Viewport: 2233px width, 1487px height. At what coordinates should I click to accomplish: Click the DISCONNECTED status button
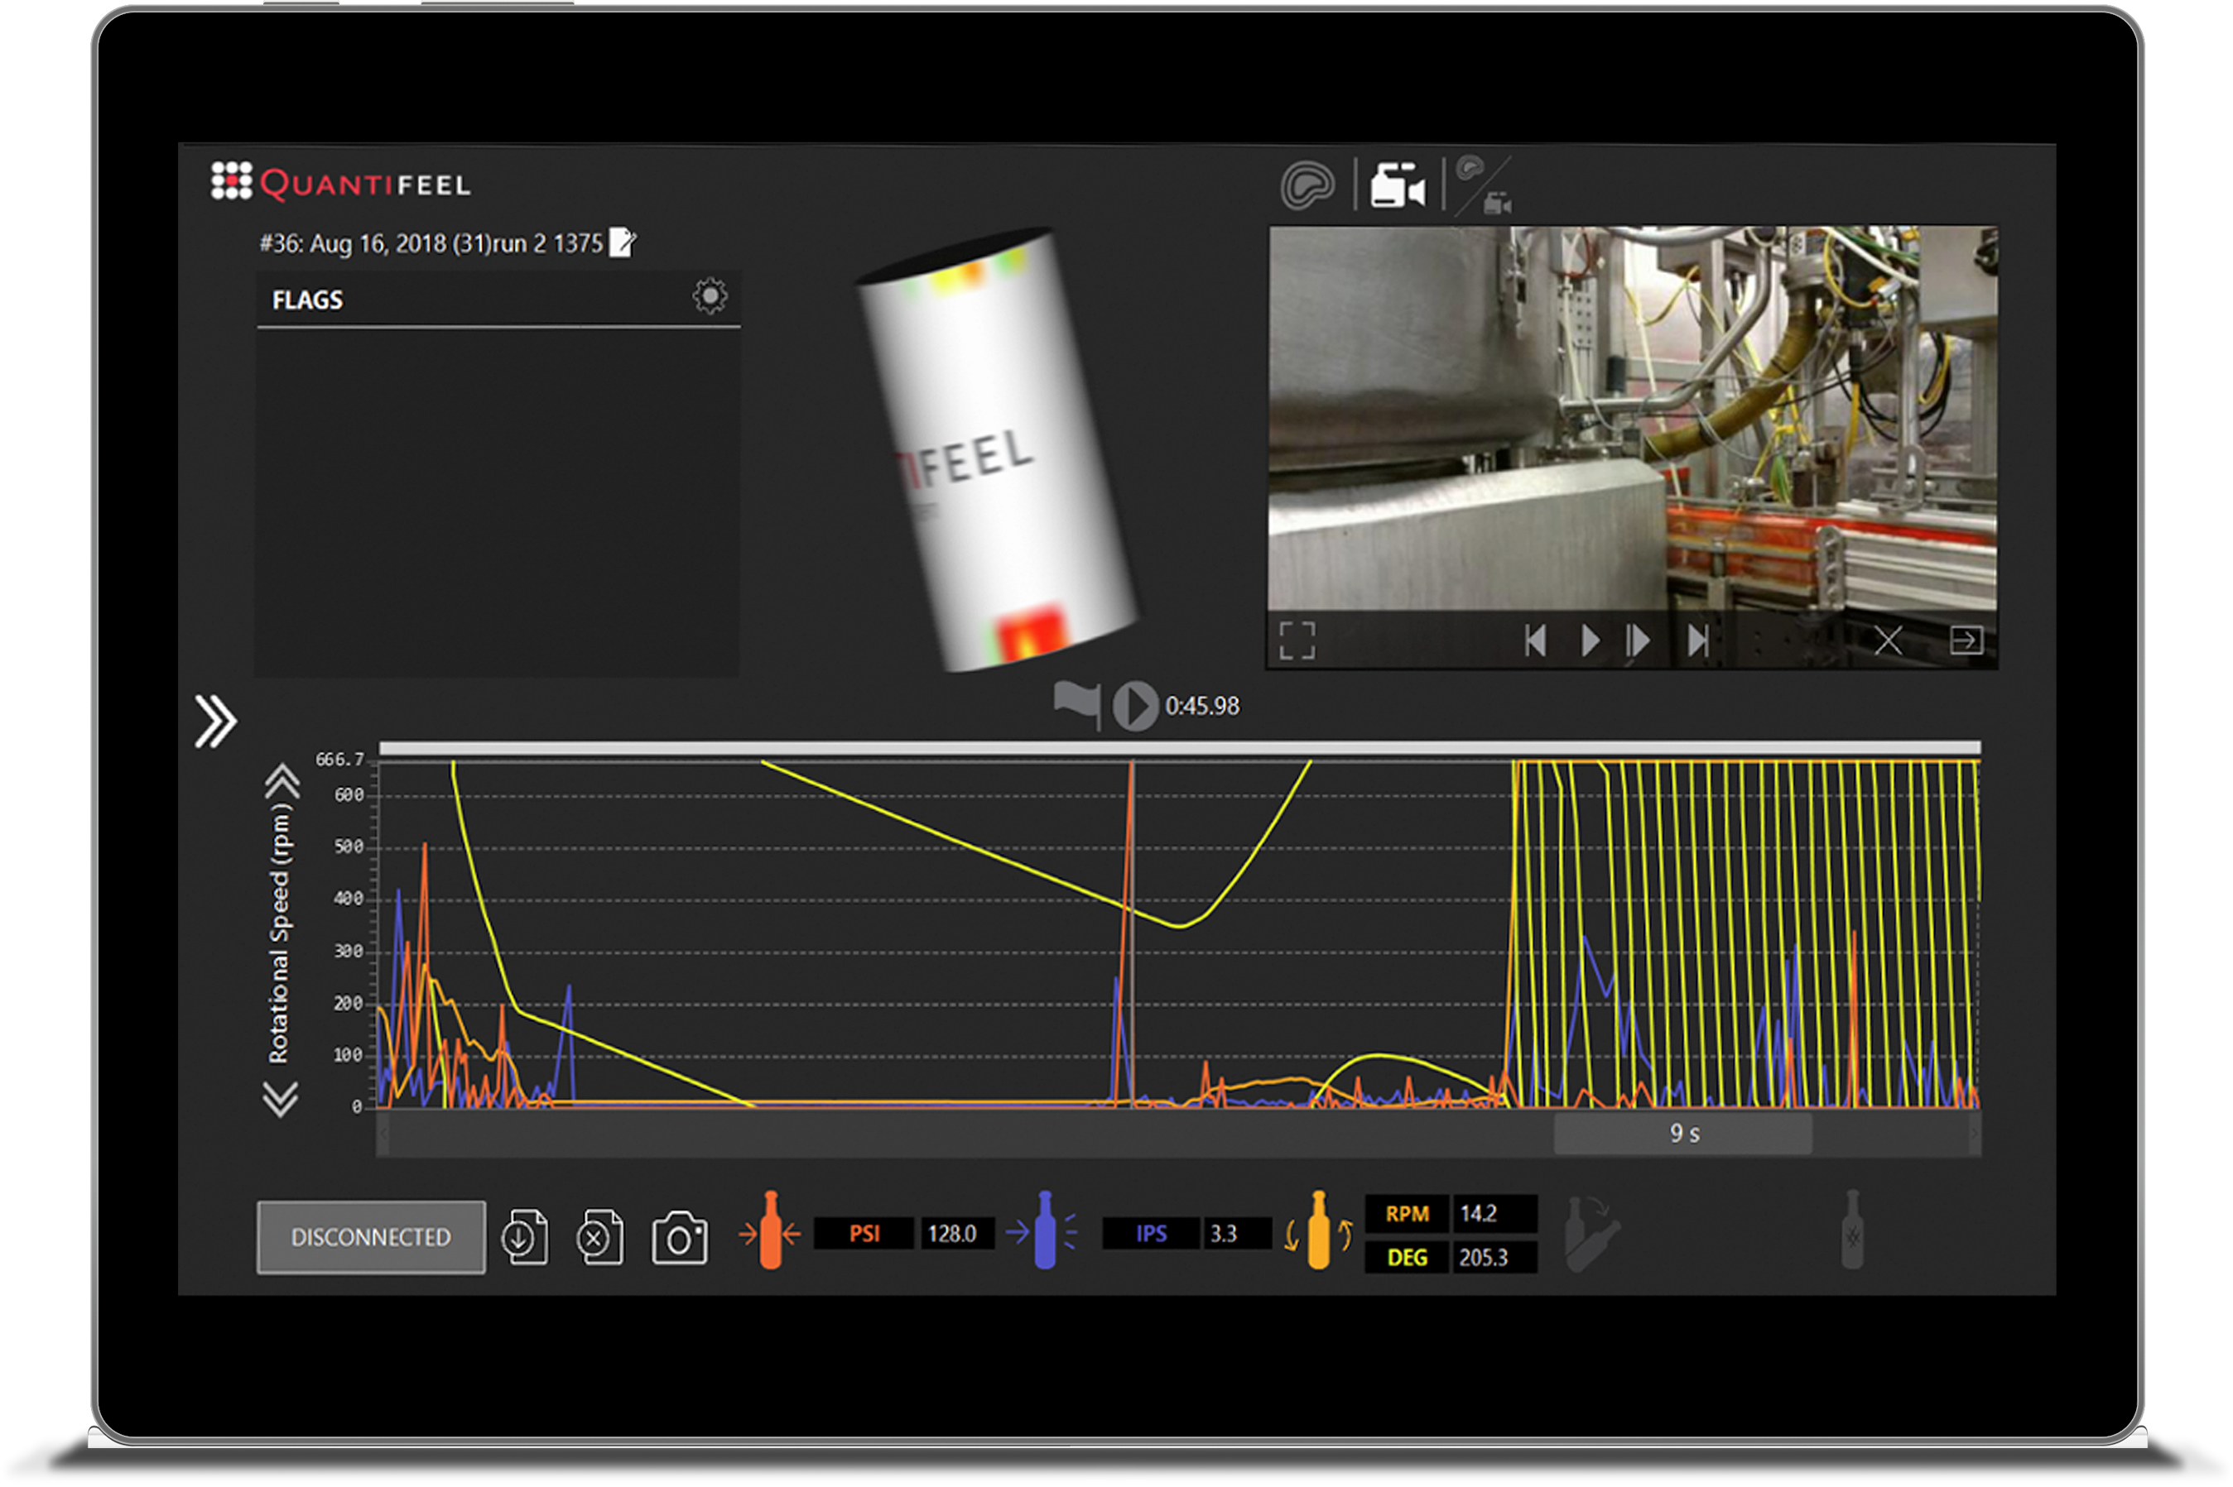click(x=370, y=1238)
